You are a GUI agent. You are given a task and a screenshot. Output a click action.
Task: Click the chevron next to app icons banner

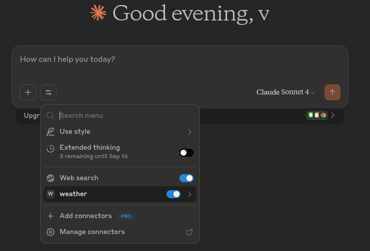point(332,115)
